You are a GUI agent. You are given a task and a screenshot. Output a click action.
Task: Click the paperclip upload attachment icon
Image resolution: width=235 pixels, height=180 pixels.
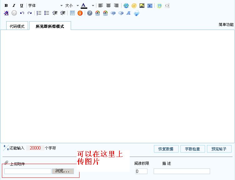(6, 163)
